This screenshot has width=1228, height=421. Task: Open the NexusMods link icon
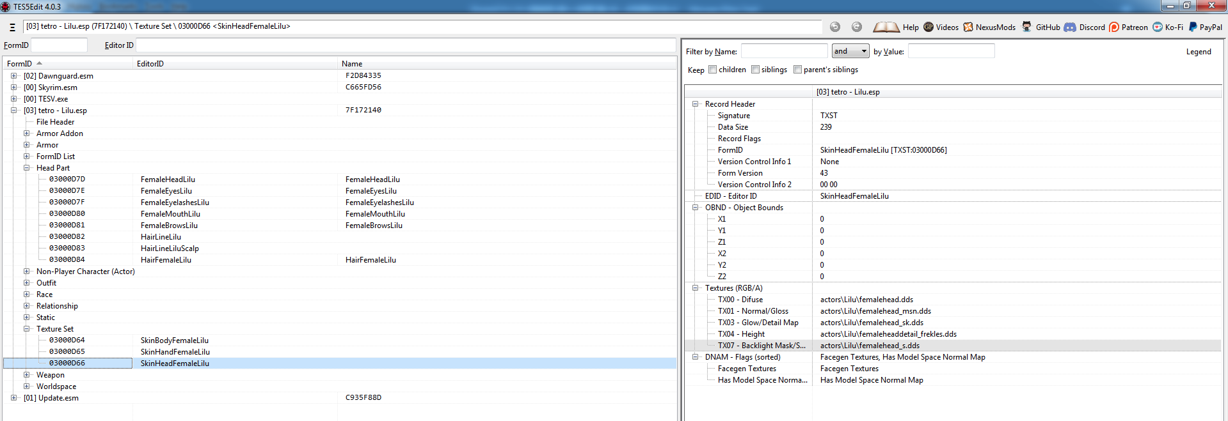pyautogui.click(x=968, y=27)
